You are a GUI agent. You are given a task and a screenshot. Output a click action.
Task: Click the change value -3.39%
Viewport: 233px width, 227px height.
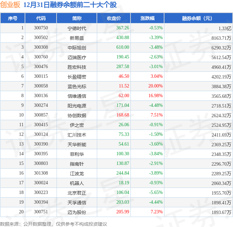pos(156,38)
